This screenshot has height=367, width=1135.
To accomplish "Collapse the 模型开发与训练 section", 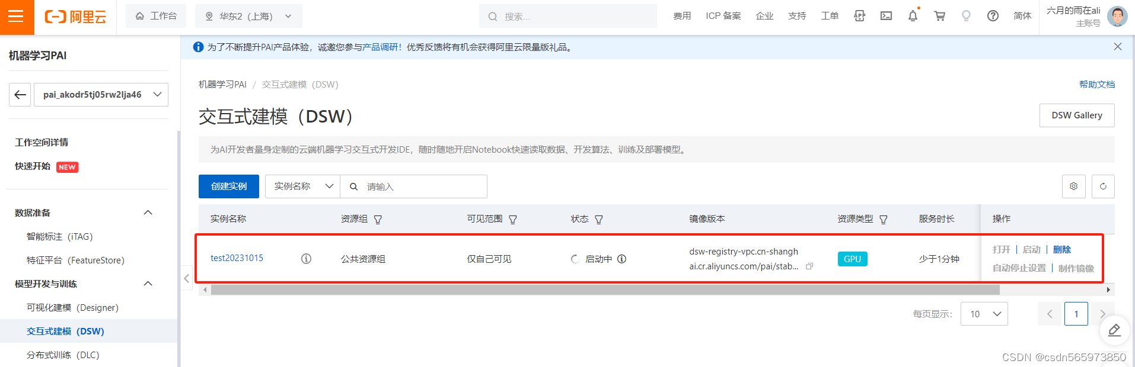I will 148,284.
